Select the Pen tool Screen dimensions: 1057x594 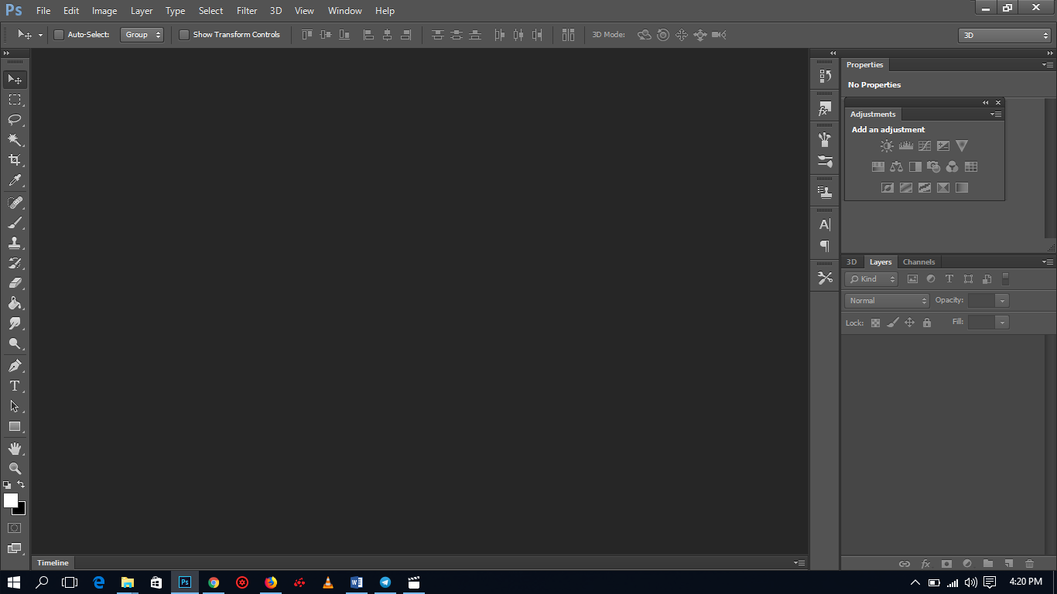15,366
